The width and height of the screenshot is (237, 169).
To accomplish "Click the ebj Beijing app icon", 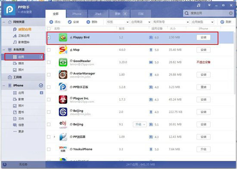I will pos(63,124).
